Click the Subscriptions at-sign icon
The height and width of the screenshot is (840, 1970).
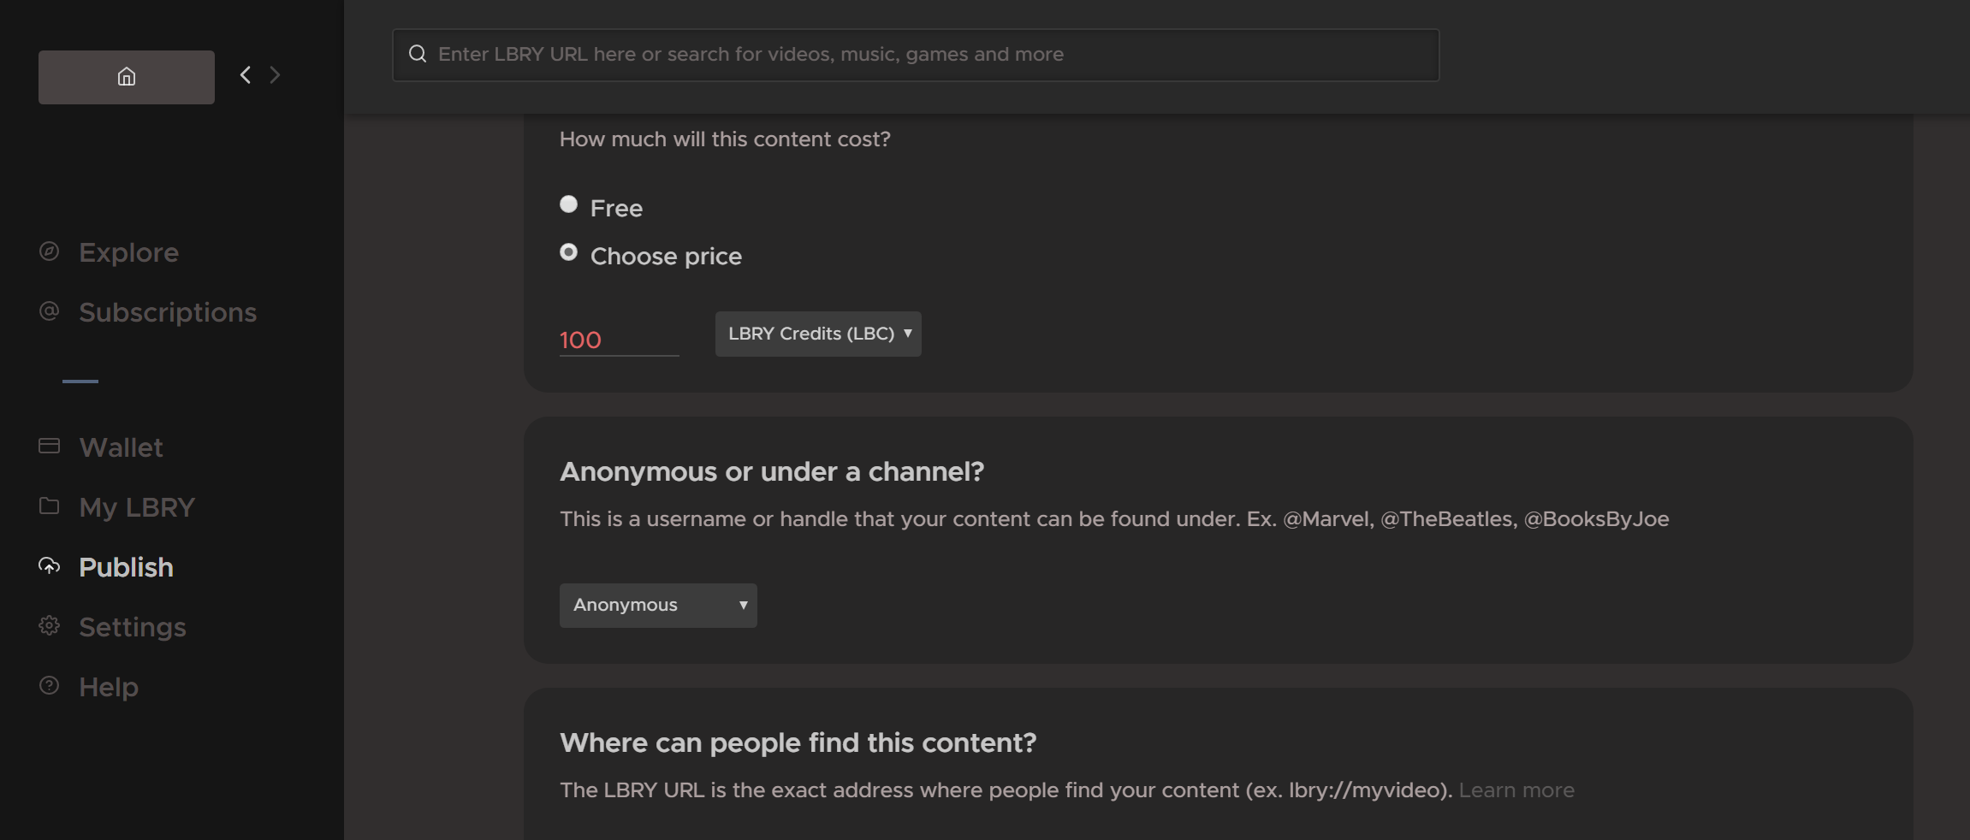click(x=50, y=311)
